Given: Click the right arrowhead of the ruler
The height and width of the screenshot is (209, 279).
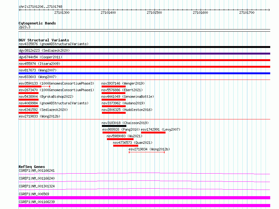Looking at the screenshot, I should [x=269, y=10].
